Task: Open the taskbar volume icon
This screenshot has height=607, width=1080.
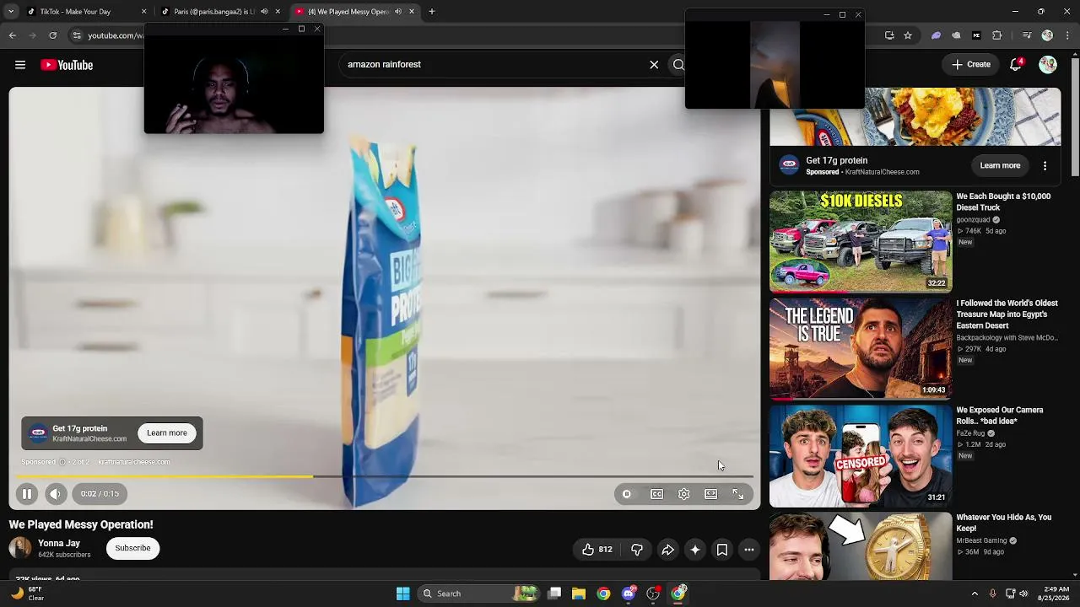Action: (1023, 594)
